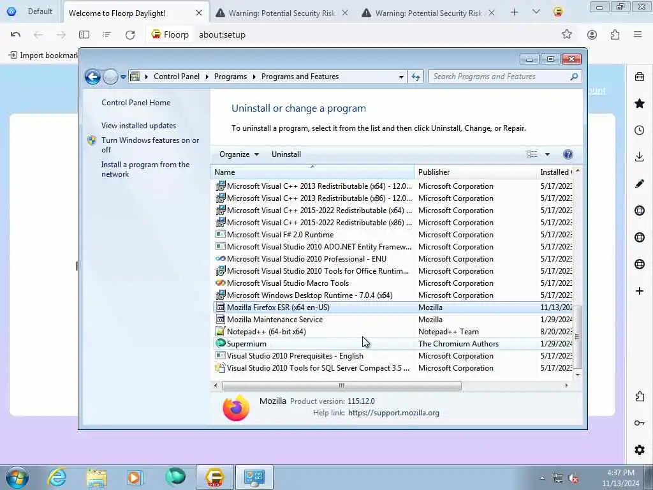Sort the list by Name column header
Screen dimensions: 653x490
(312, 172)
